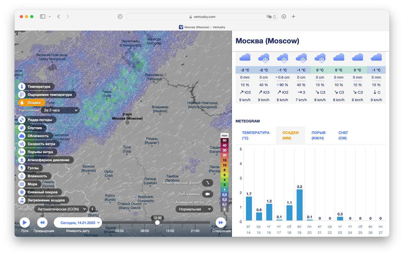Screen dimensions: 404x256
Task: Show the Снежный покров layer icon
Action: (x=21, y=192)
